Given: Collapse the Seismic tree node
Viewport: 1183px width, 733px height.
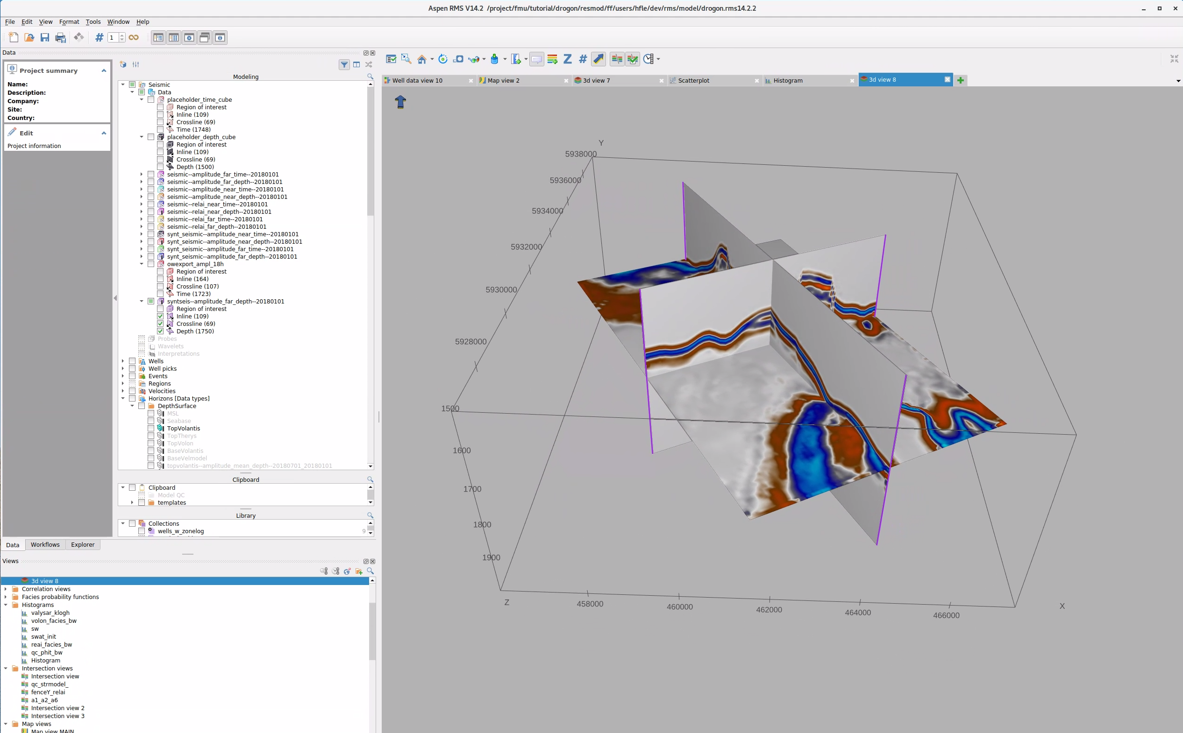Looking at the screenshot, I should coord(123,85).
